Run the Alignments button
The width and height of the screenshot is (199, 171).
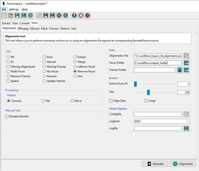coord(183,164)
